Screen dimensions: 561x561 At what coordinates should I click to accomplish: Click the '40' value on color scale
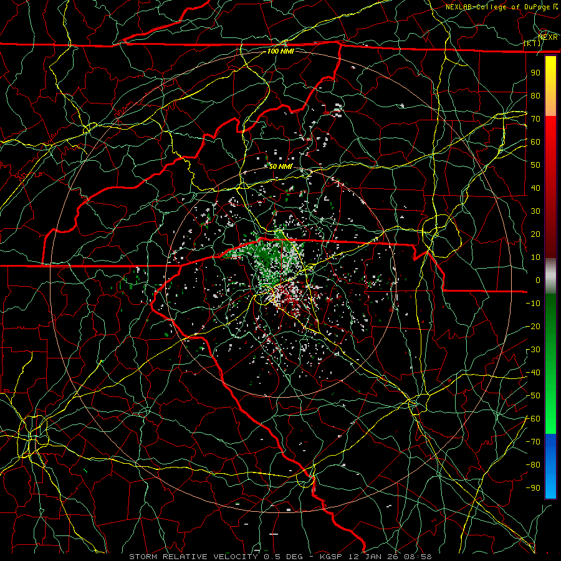535,188
